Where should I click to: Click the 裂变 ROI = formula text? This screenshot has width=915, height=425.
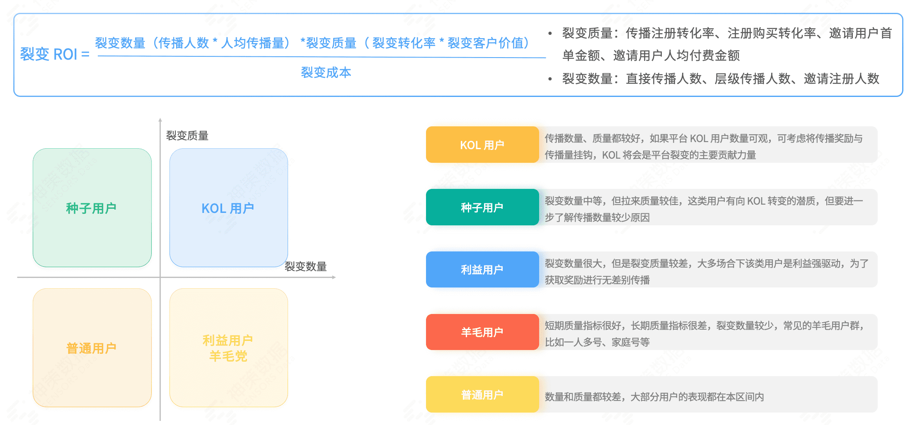pos(55,54)
